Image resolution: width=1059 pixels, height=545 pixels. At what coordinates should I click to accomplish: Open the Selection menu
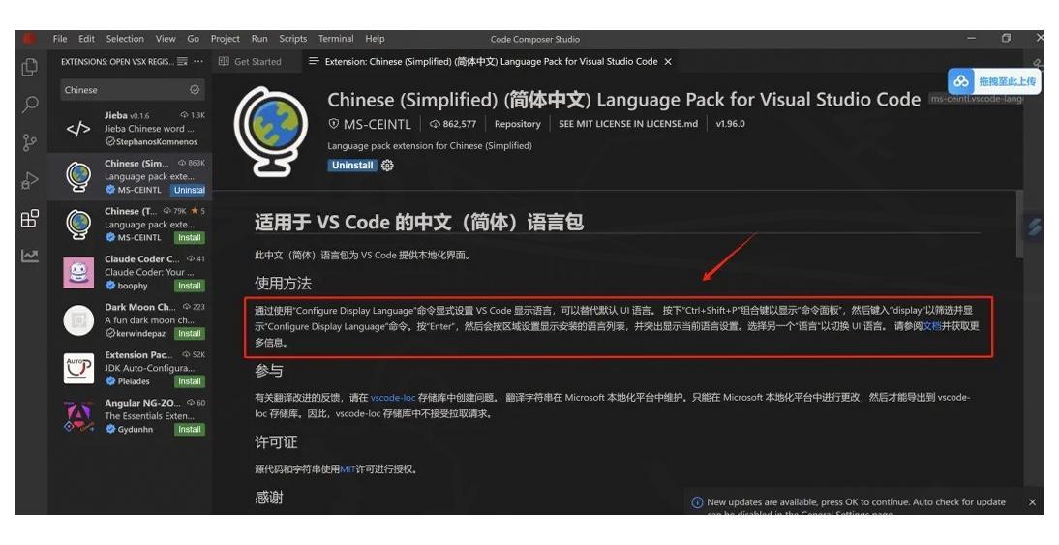(125, 39)
